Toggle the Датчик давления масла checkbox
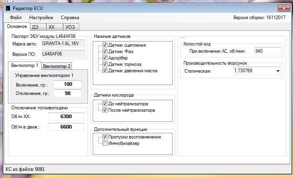Image resolution: width=293 pixels, height=178 pixels. point(105,71)
